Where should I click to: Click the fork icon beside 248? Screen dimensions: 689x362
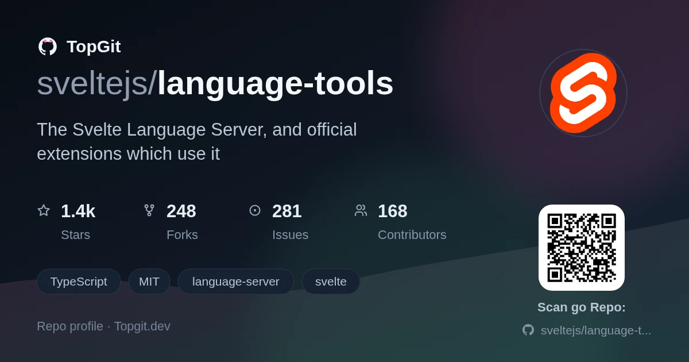click(x=149, y=210)
